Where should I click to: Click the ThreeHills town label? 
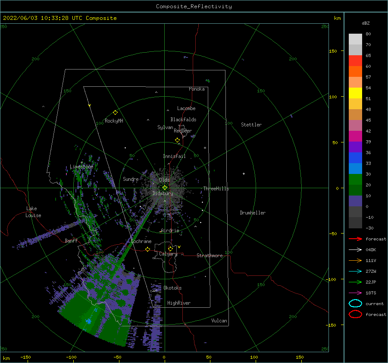pyautogui.click(x=216, y=189)
